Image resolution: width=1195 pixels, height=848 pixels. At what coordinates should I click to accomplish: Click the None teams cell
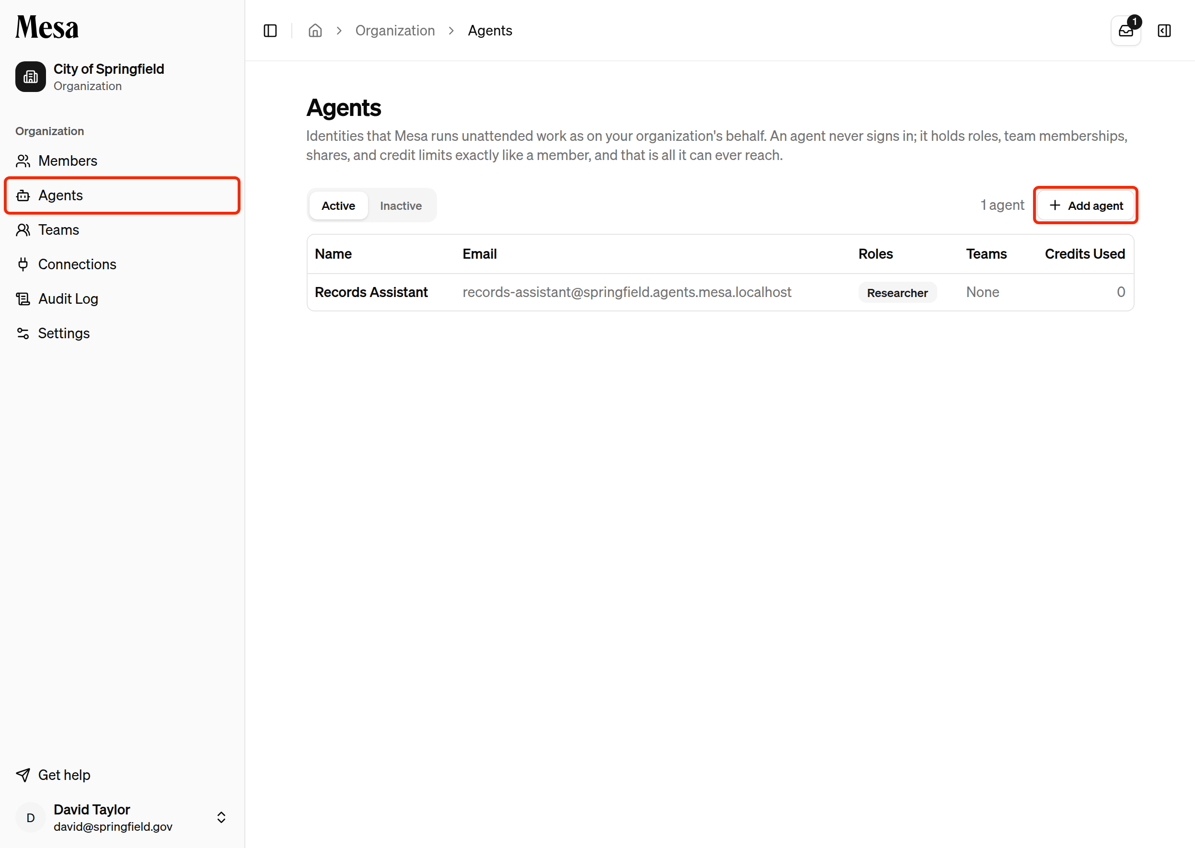(982, 292)
